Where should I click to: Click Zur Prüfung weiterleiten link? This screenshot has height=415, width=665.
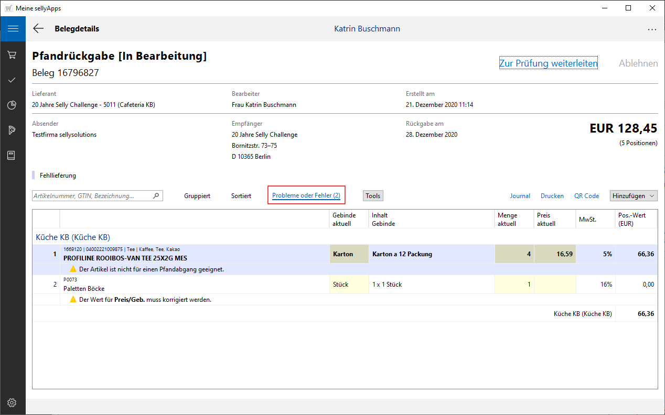click(548, 63)
